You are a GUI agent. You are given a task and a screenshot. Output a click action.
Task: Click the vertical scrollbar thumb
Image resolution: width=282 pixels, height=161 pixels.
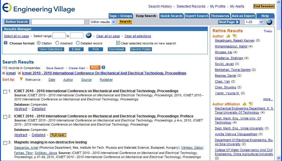pyautogui.click(x=278, y=17)
